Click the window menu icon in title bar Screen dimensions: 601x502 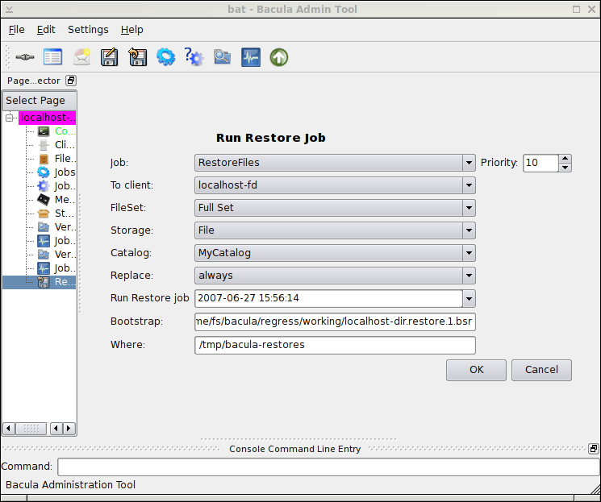(9, 9)
